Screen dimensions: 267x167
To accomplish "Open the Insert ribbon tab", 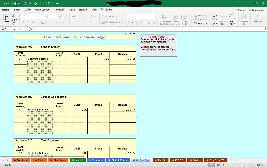I will (17, 10).
